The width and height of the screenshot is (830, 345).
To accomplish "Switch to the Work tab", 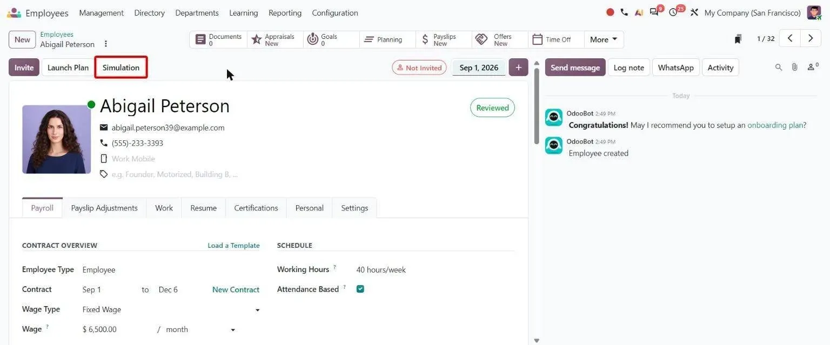I will click(164, 208).
